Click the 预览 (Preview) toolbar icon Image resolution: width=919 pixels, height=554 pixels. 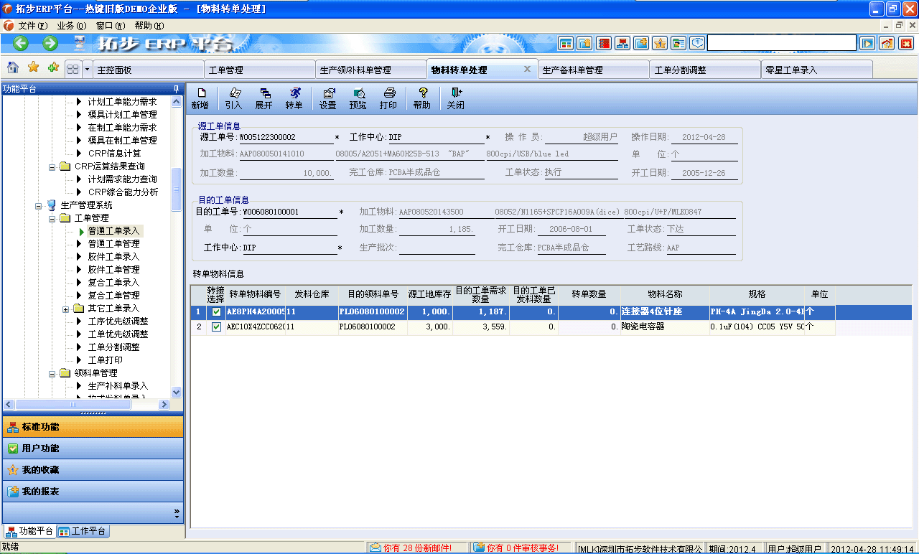pos(358,97)
